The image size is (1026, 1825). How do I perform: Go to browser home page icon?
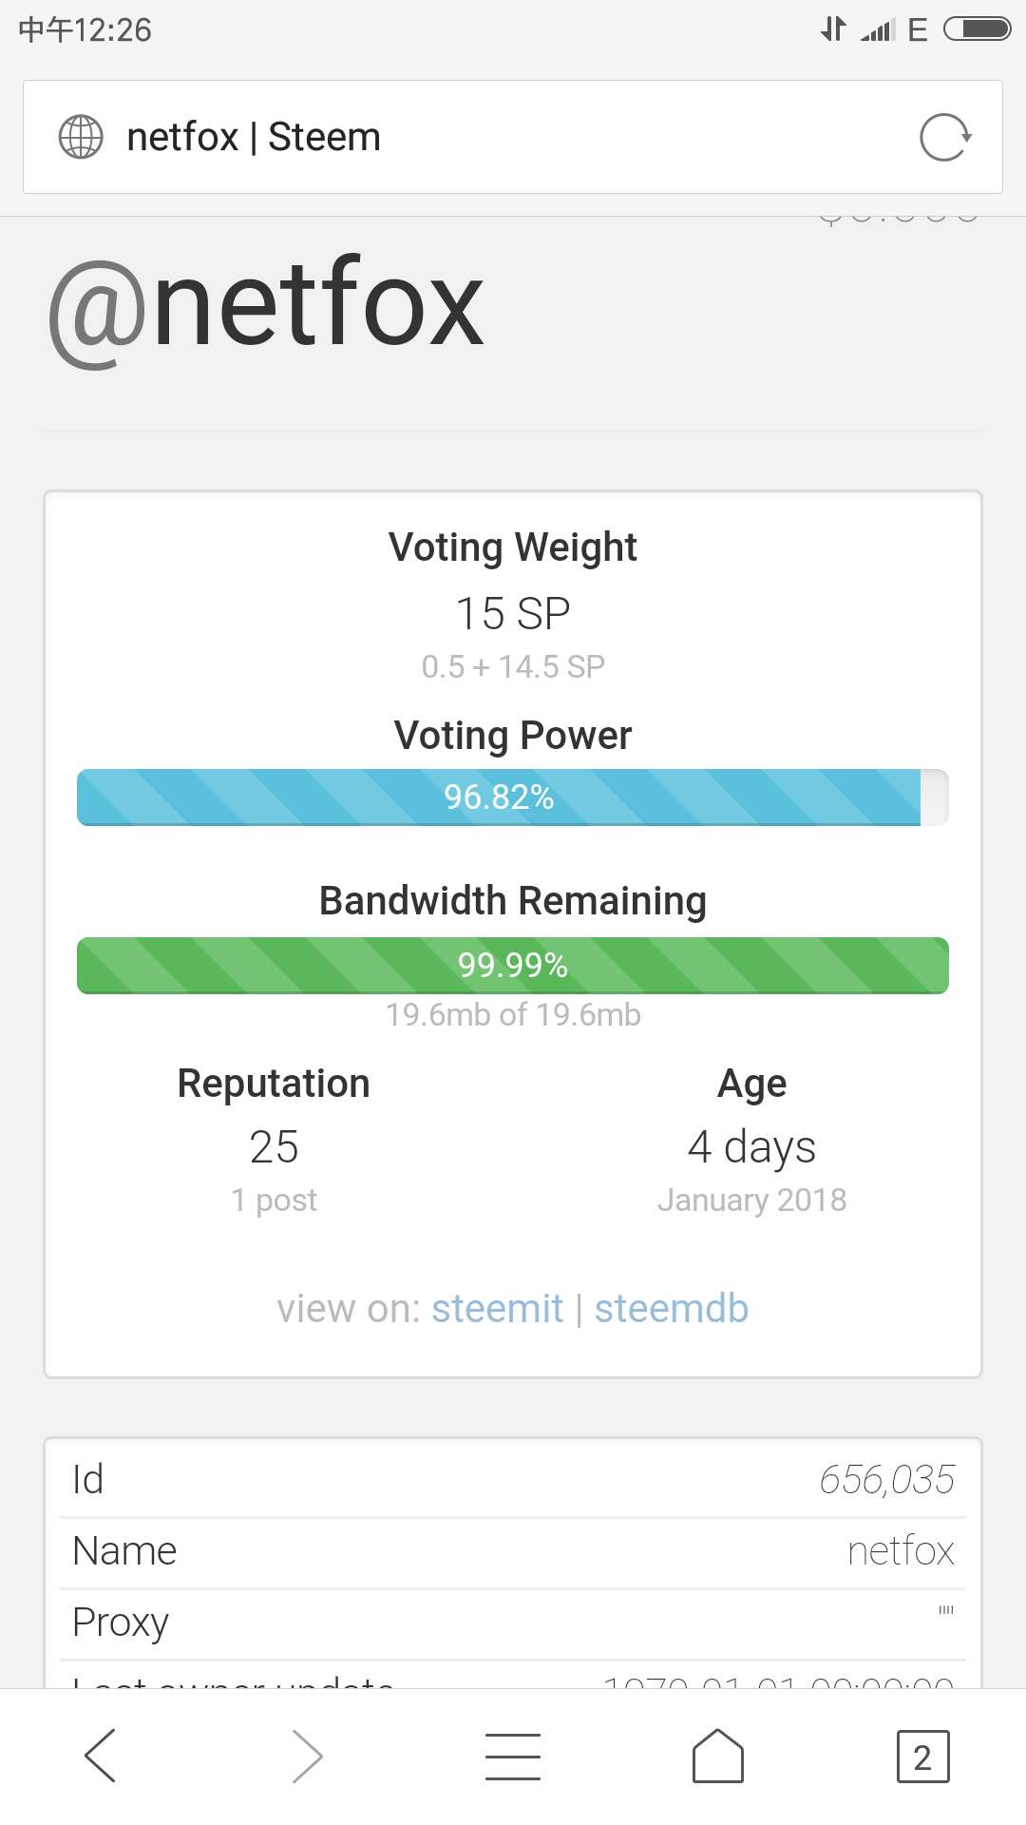717,1755
